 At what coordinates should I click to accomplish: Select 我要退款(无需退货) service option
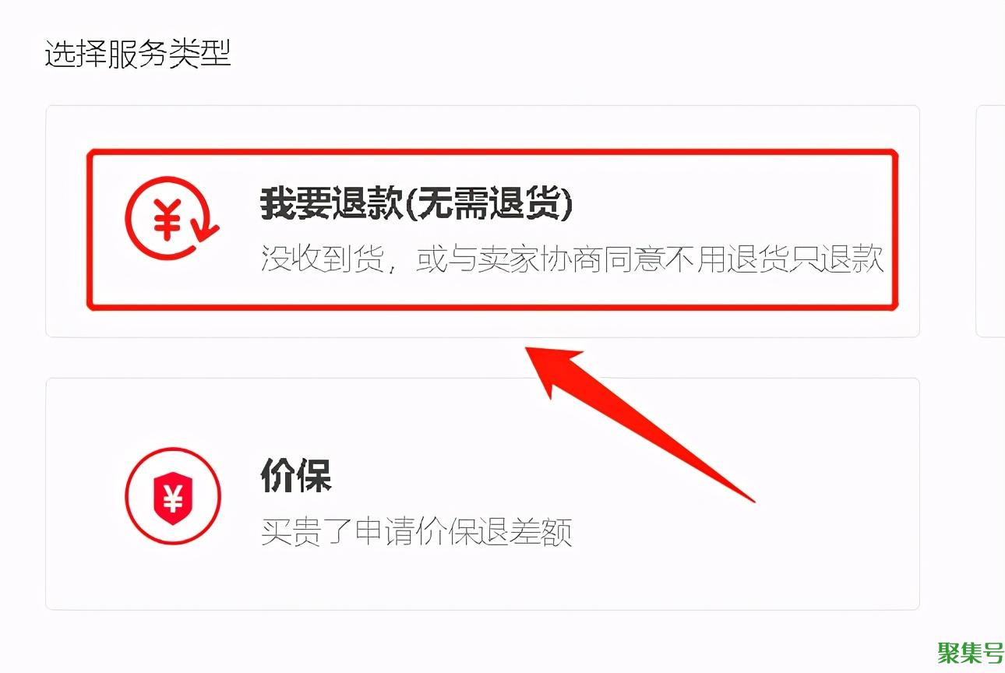click(492, 230)
